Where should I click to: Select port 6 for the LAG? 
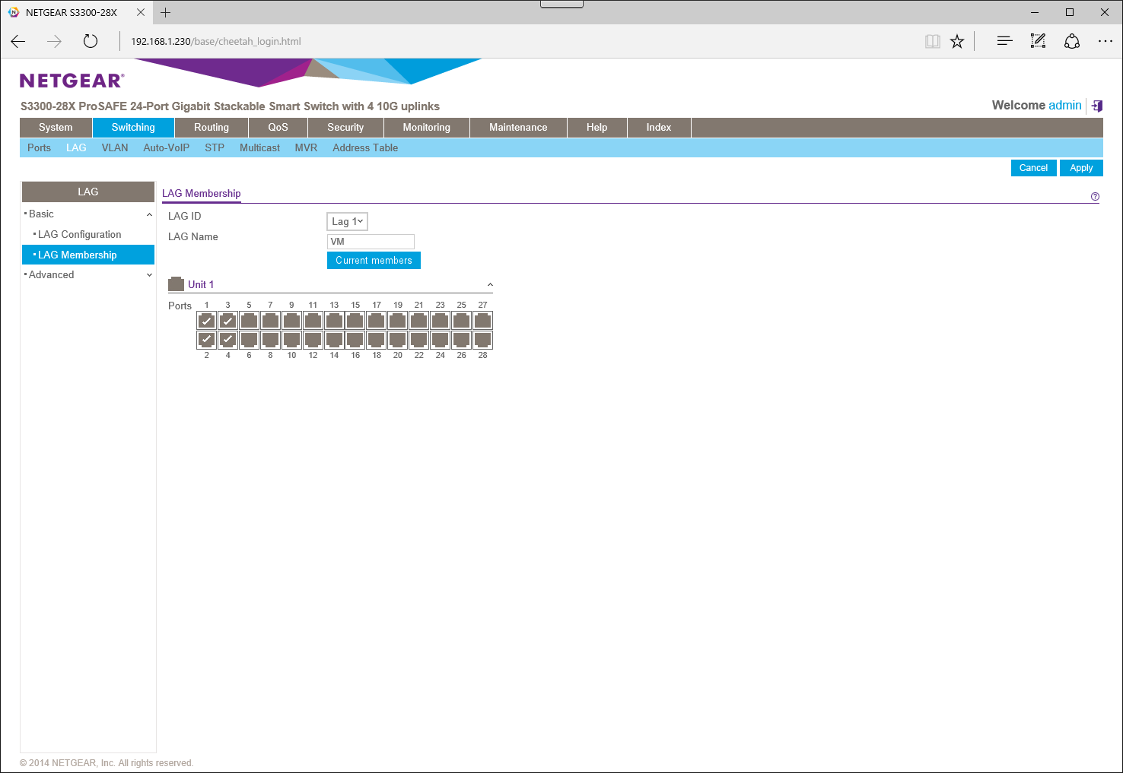pos(249,340)
